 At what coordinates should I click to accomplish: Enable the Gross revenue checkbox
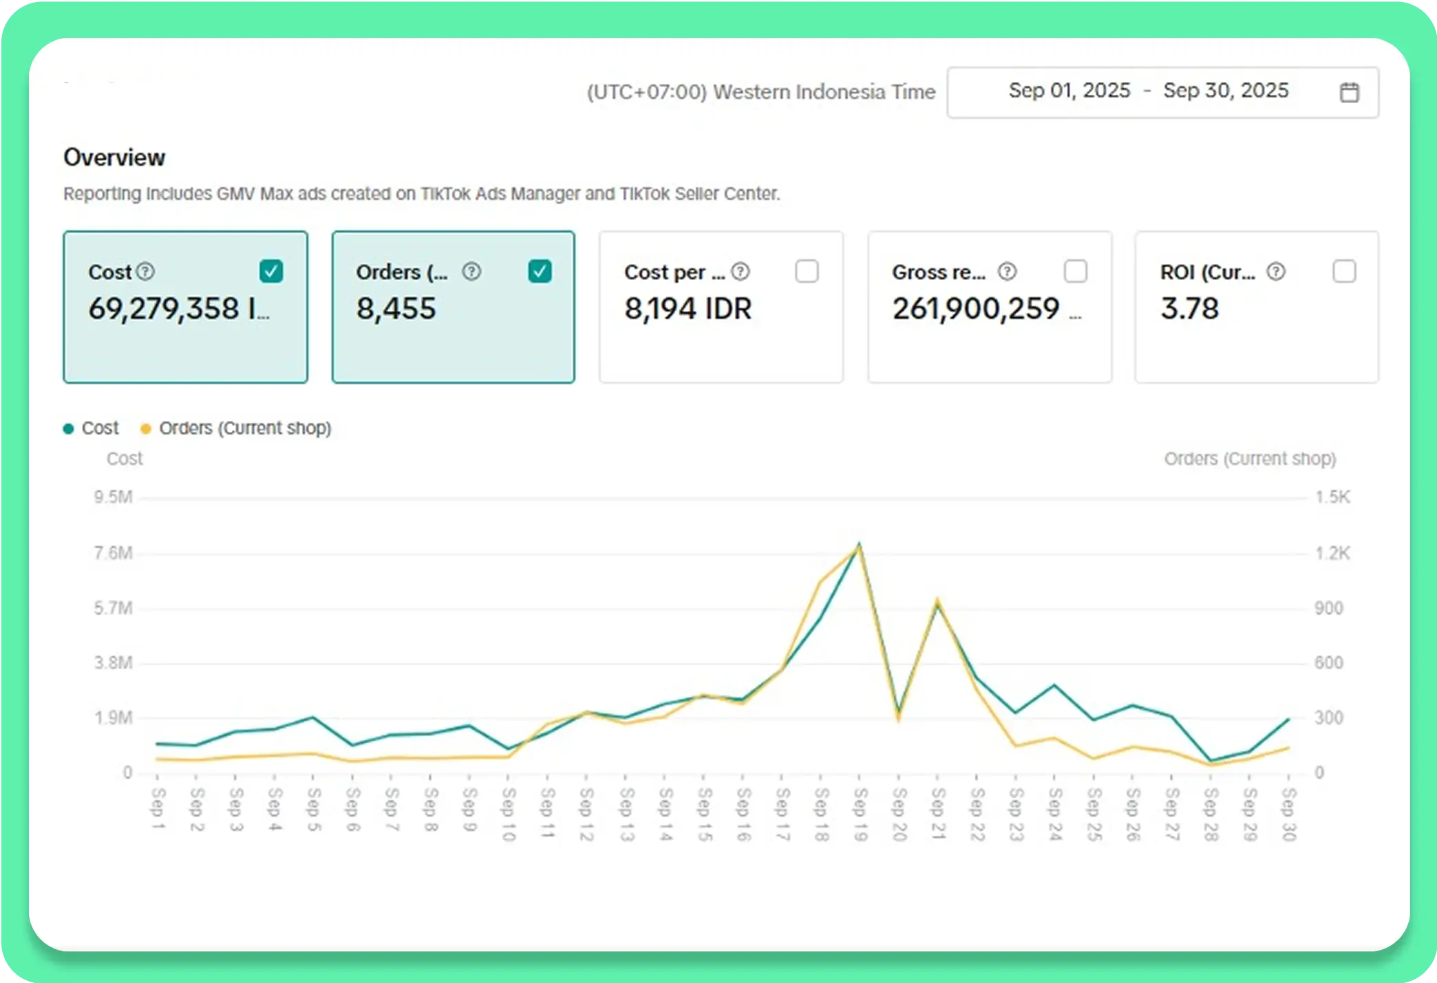[x=1075, y=271]
